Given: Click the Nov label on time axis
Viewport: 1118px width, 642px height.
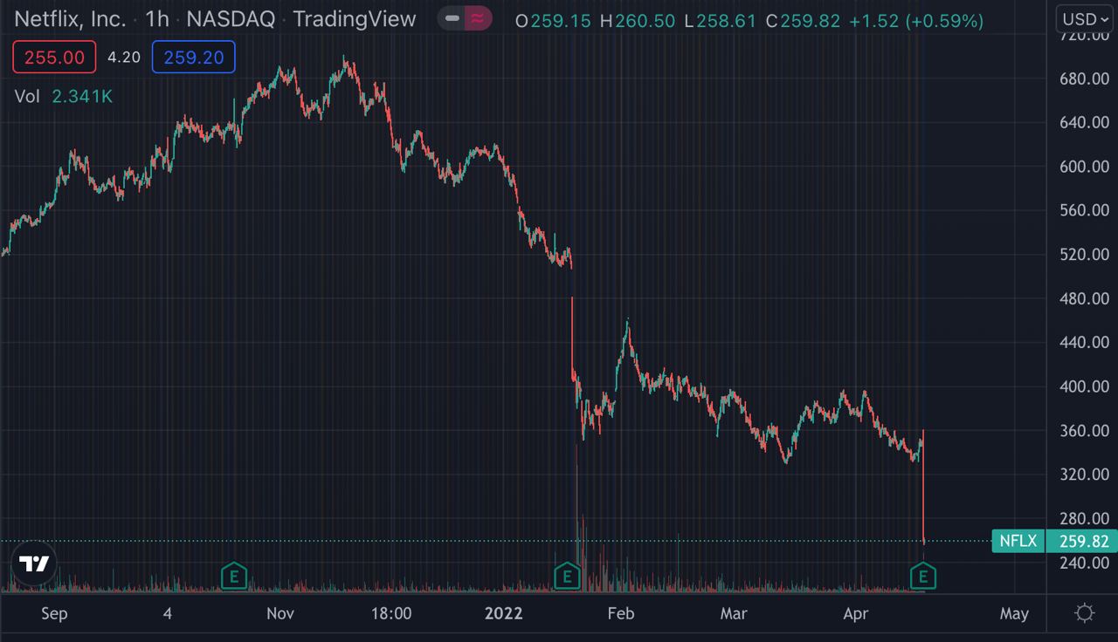Looking at the screenshot, I should pyautogui.click(x=280, y=614).
